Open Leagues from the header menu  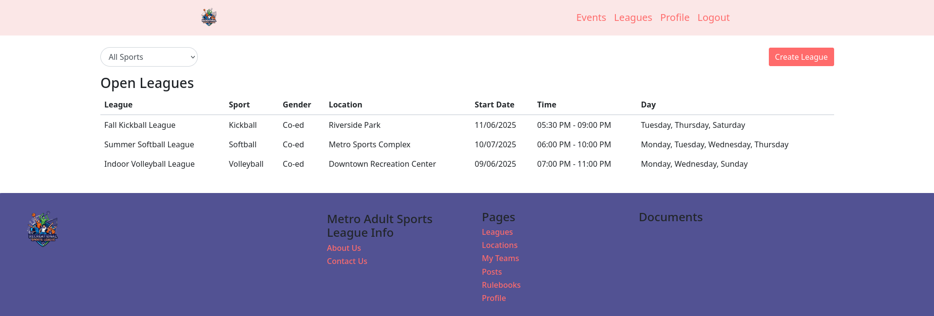[x=632, y=18]
